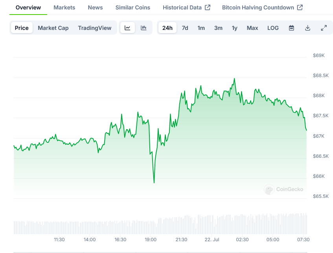Switch to line chart view icon
Image resolution: width=333 pixels, height=253 pixels.
(127, 28)
